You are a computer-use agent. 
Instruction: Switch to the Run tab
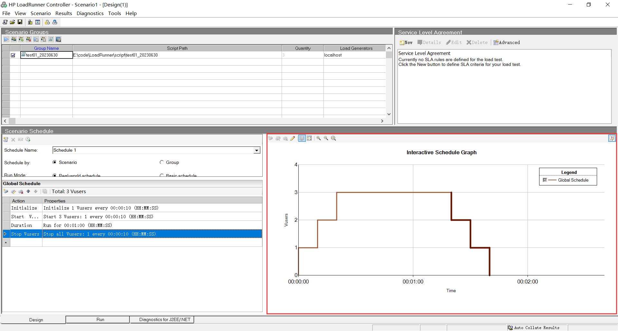tap(98, 319)
